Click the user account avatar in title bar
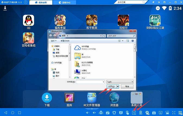183x116 pixels. tap(26, 2)
